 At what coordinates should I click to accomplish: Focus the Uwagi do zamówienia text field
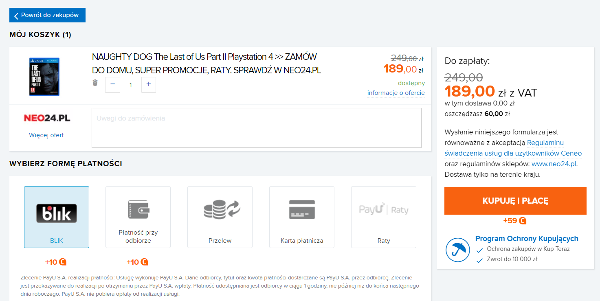(257, 128)
